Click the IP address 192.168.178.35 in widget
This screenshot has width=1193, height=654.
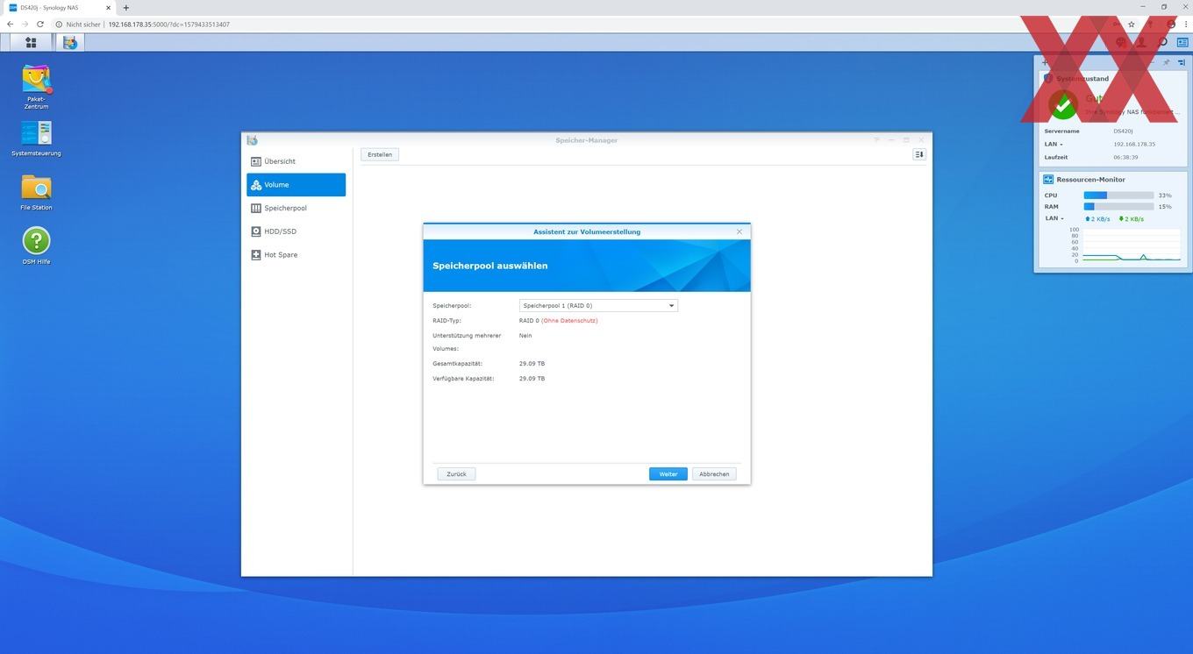1134,145
